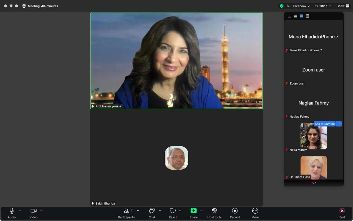Click the green Share screen icon

pos(193,211)
